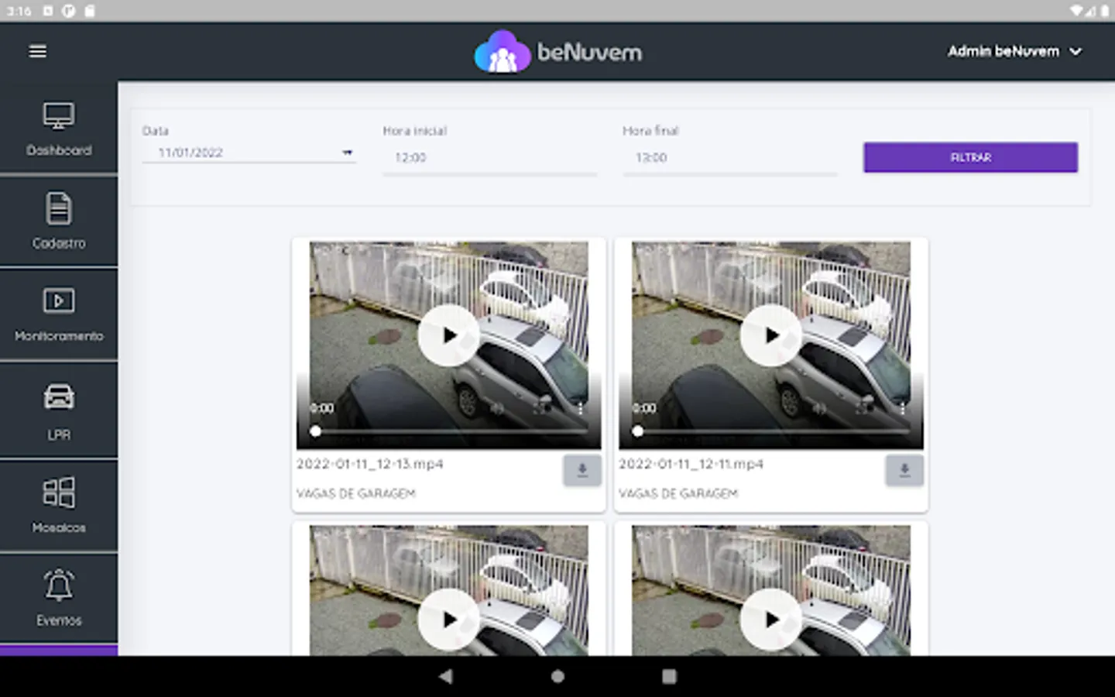The image size is (1115, 697).
Task: Open more options on 12-11.mp4 player
Action: 903,408
